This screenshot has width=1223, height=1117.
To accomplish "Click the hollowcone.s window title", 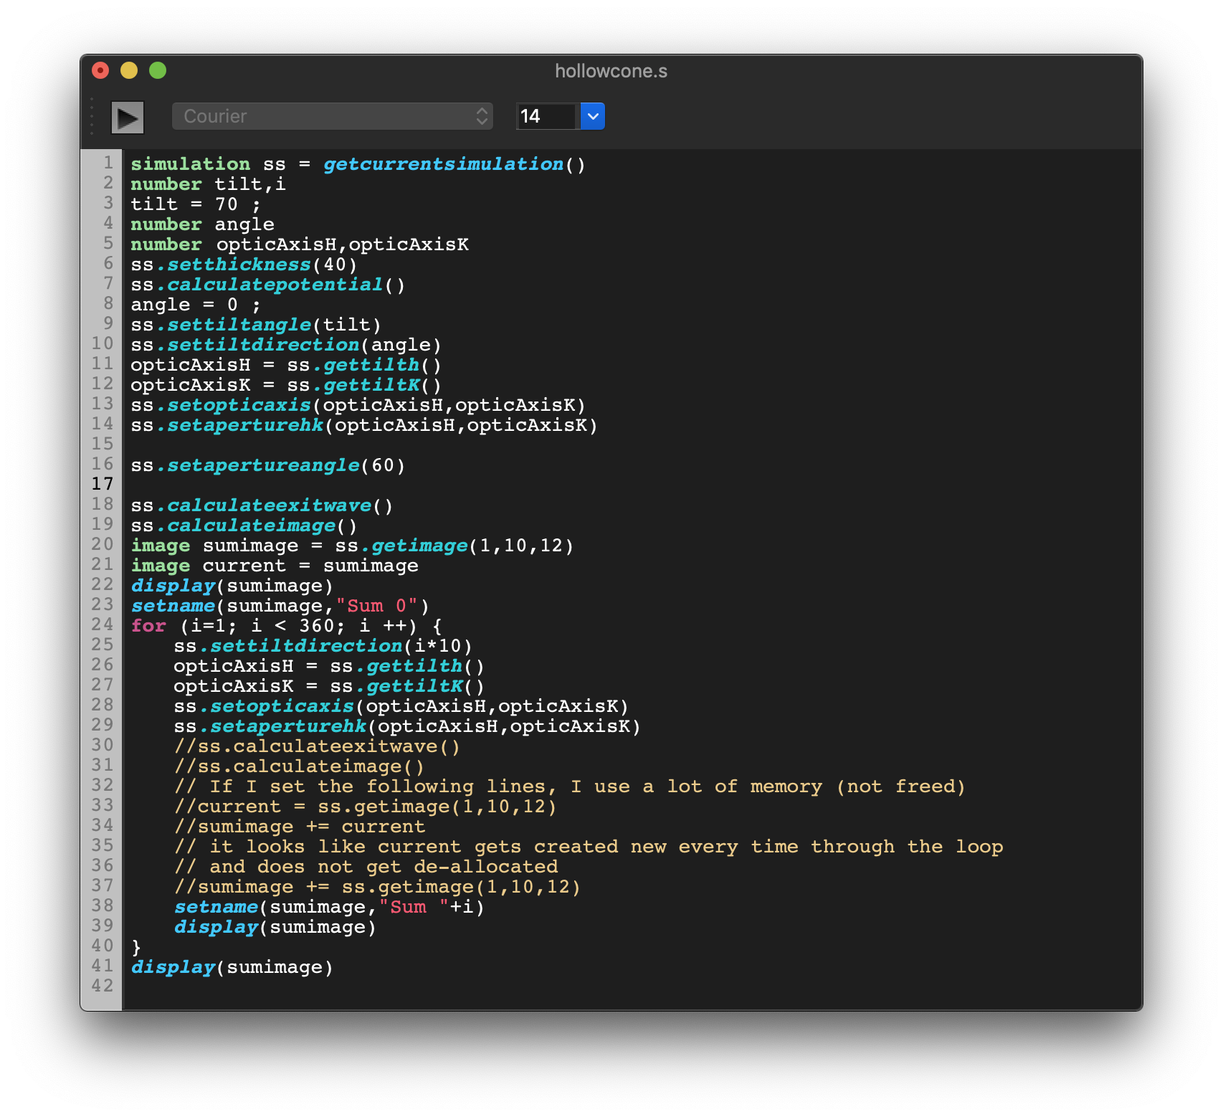I will pyautogui.click(x=611, y=71).
